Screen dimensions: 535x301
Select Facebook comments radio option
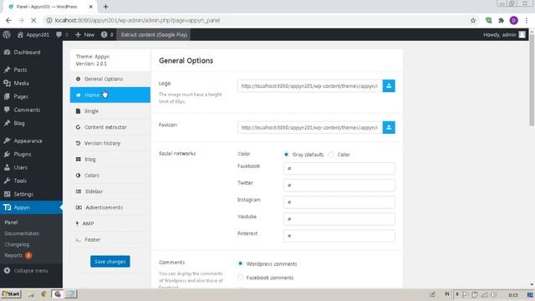(241, 278)
